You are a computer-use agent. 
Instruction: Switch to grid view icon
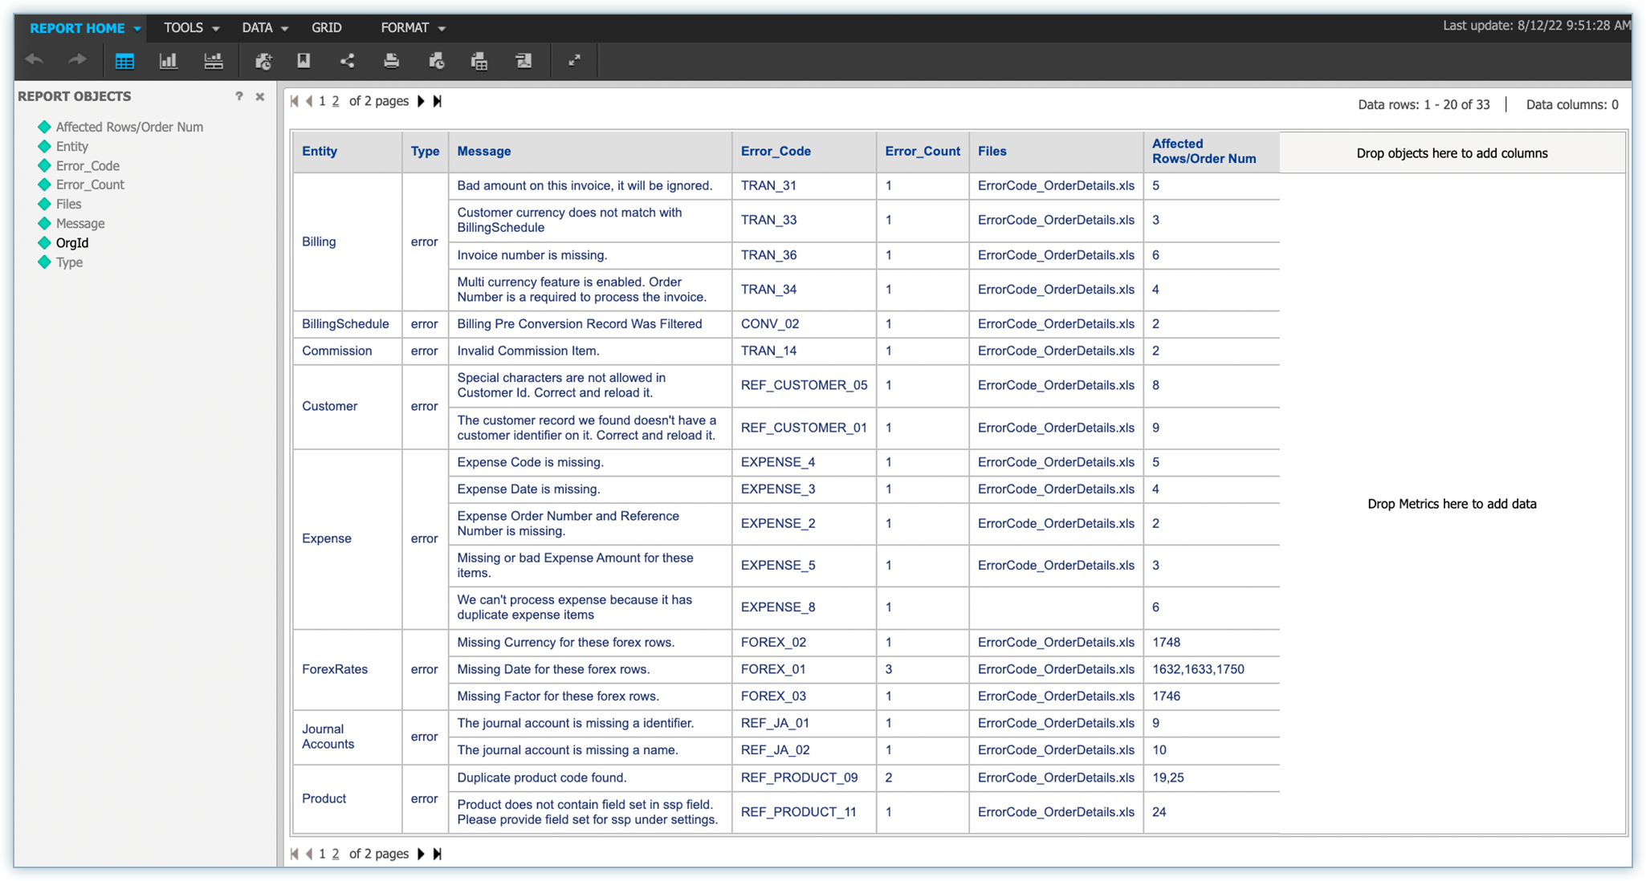124,61
